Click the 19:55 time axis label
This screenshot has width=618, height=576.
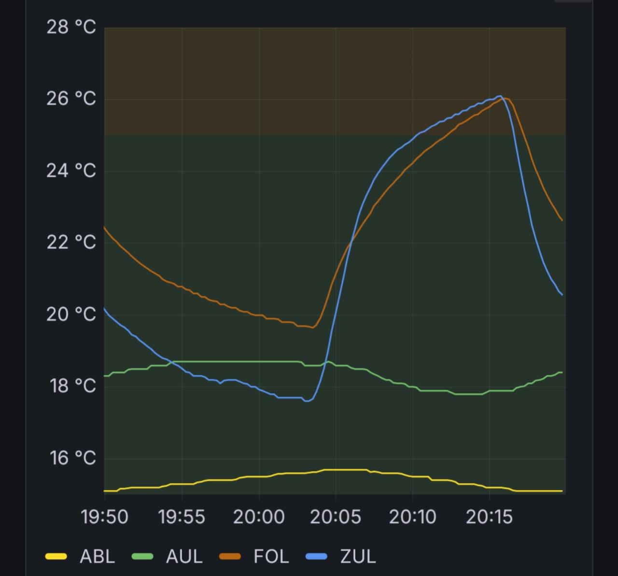[x=182, y=517]
